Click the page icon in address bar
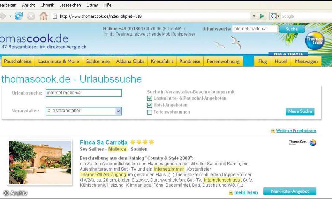The image size is (332, 199). pyautogui.click(x=55, y=16)
